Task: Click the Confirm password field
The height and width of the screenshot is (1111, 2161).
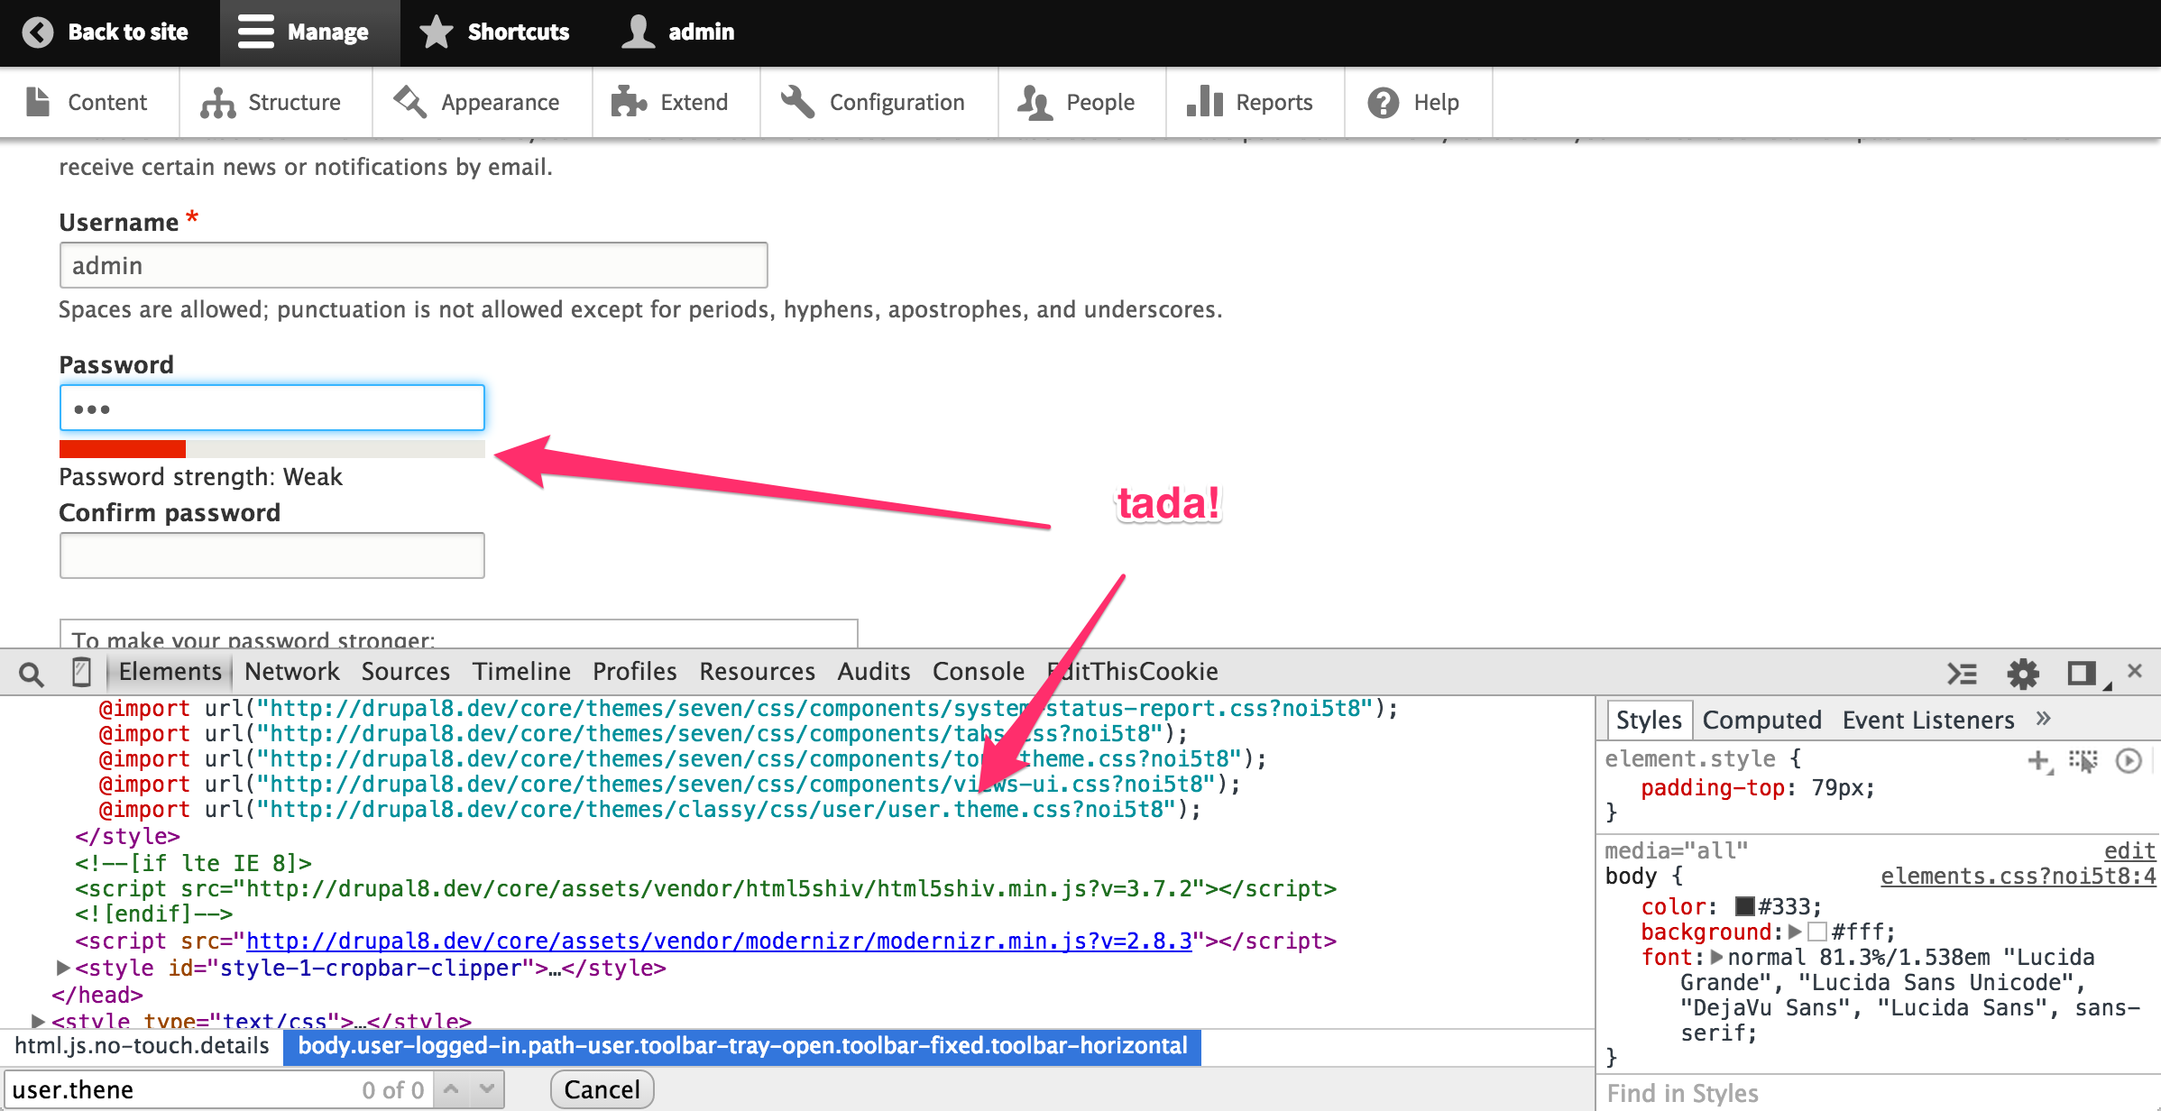Action: click(271, 555)
